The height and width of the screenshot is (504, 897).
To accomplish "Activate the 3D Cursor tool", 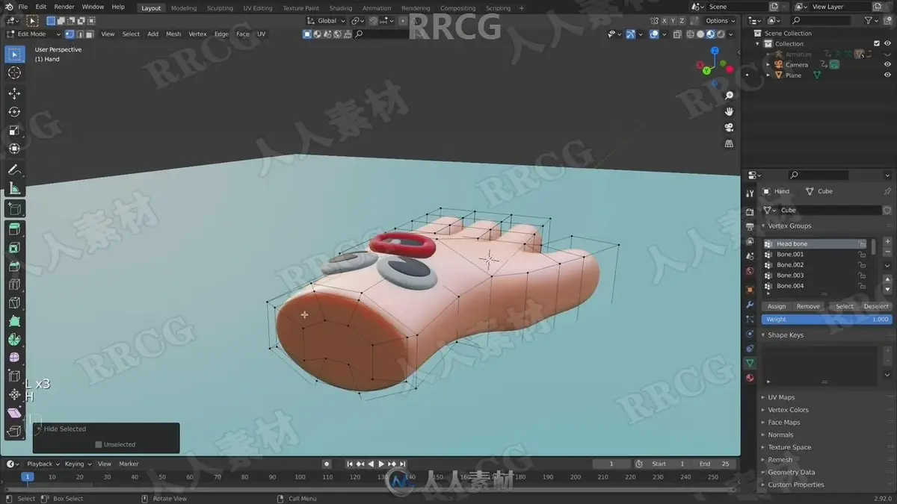I will tap(14, 72).
